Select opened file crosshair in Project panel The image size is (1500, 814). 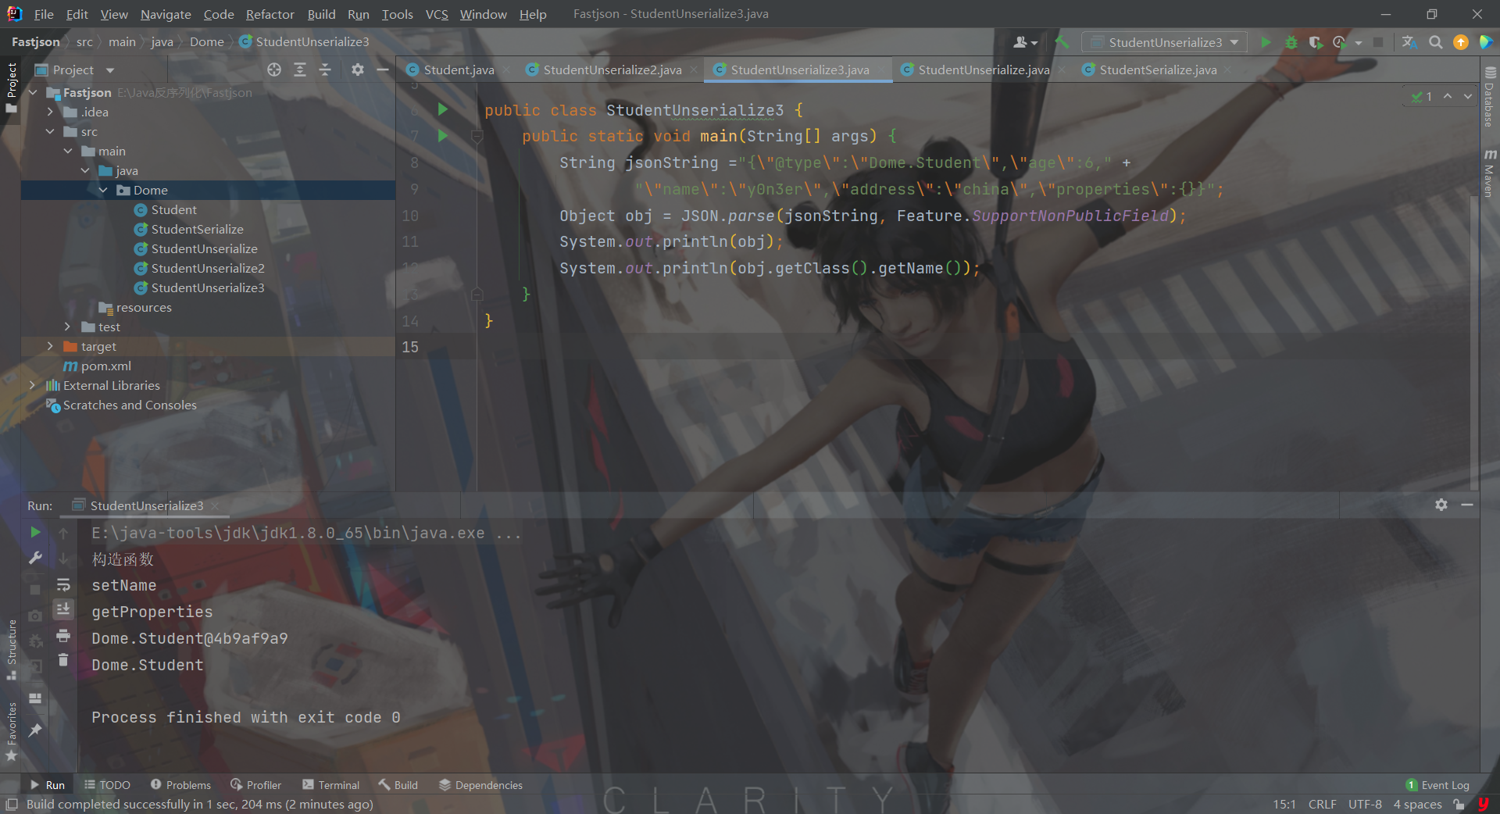coord(274,70)
